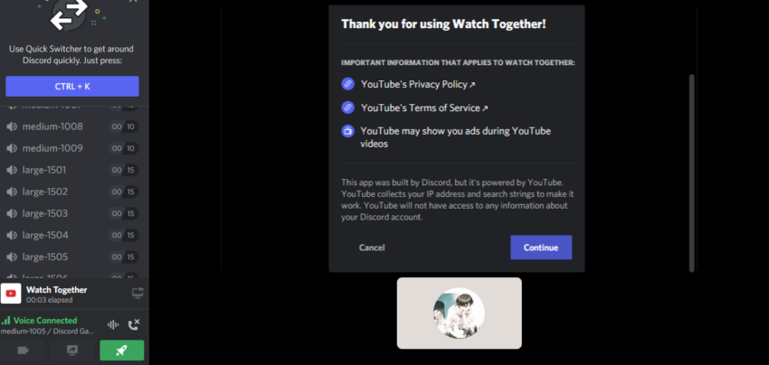Click the CTRL + K button
This screenshot has width=769, height=365.
tap(72, 86)
